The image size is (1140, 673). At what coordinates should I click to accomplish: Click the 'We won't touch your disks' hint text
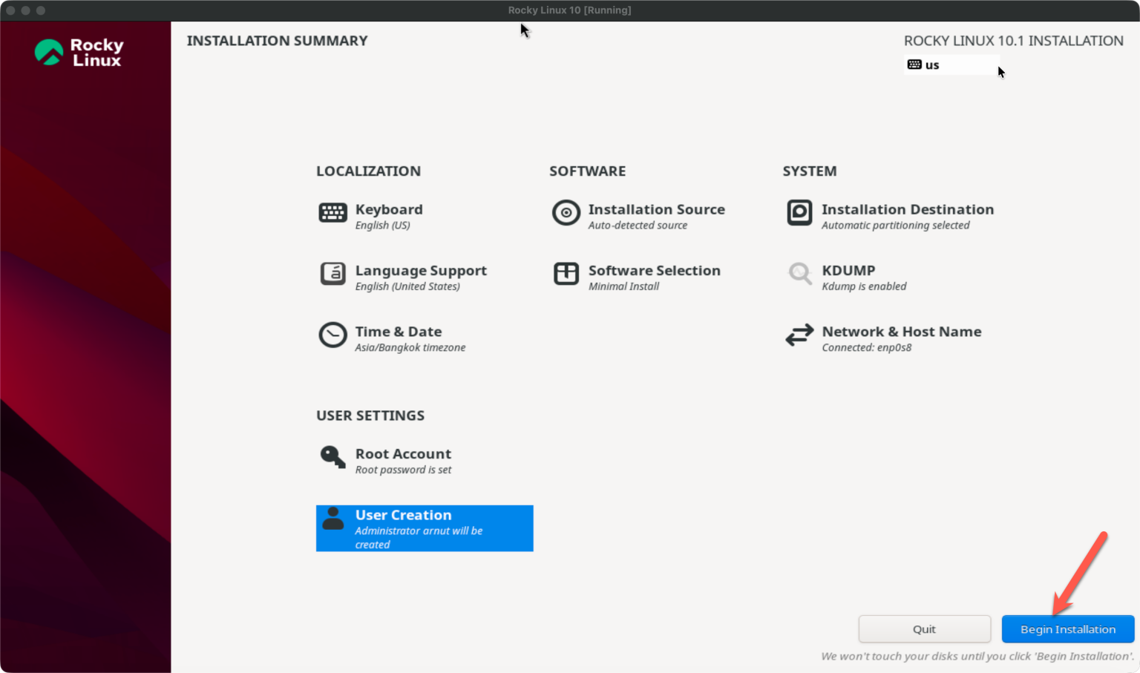[x=977, y=656]
